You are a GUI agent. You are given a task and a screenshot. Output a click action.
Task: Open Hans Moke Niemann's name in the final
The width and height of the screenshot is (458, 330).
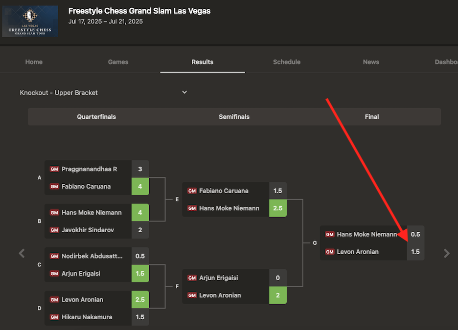pyautogui.click(x=367, y=234)
